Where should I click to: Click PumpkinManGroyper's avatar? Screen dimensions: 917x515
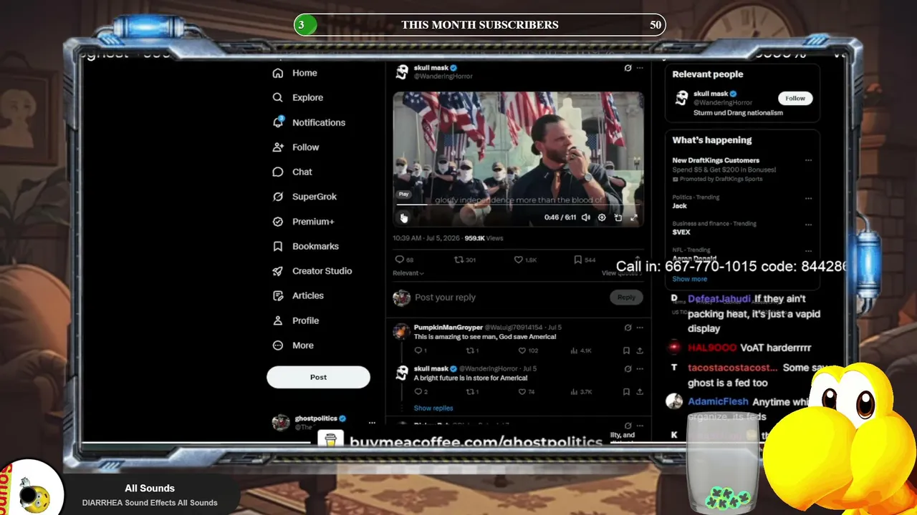coord(402,332)
